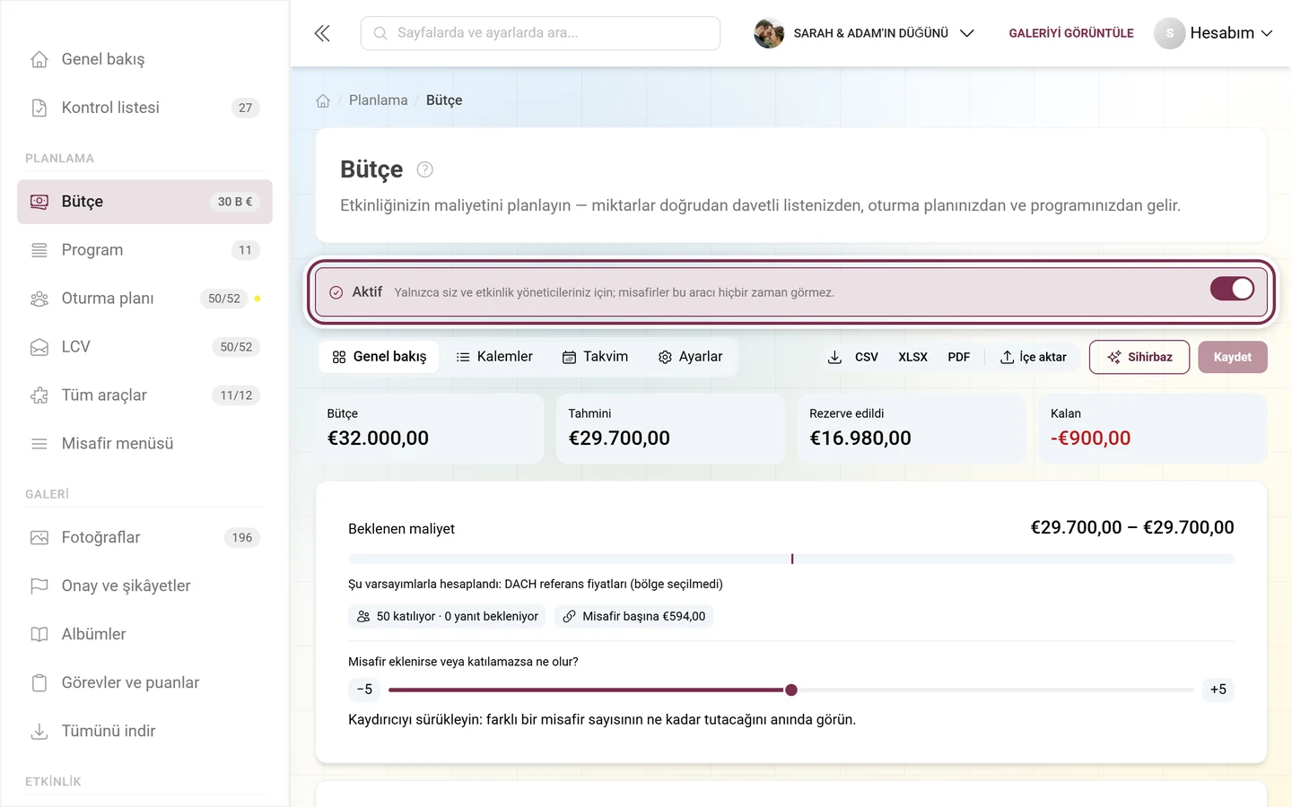This screenshot has height=807, width=1292.
Task: Click the Misafir menüsü hamburger icon
Action: click(39, 444)
